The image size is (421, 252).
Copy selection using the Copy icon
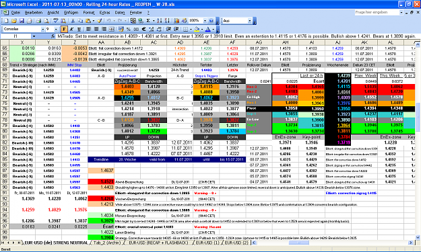point(80,21)
